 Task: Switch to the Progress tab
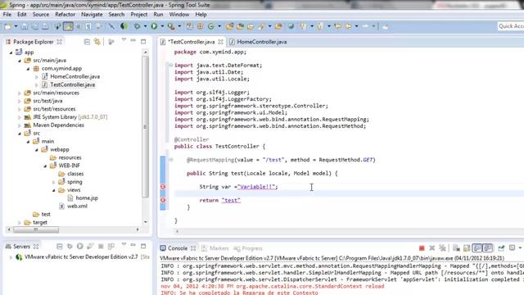[x=248, y=248]
